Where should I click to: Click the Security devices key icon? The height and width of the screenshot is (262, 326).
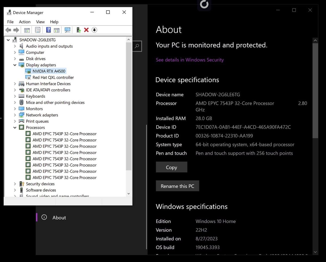[x=21, y=184]
